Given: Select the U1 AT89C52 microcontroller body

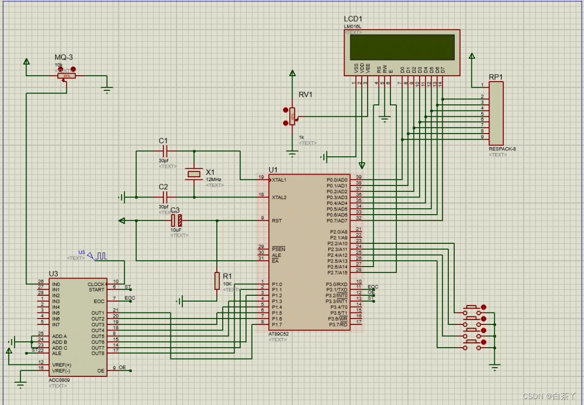Looking at the screenshot, I should coord(309,252).
